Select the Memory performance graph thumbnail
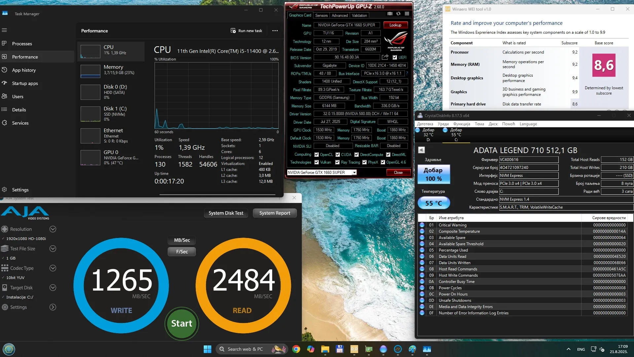The height and width of the screenshot is (357, 634). point(90,71)
